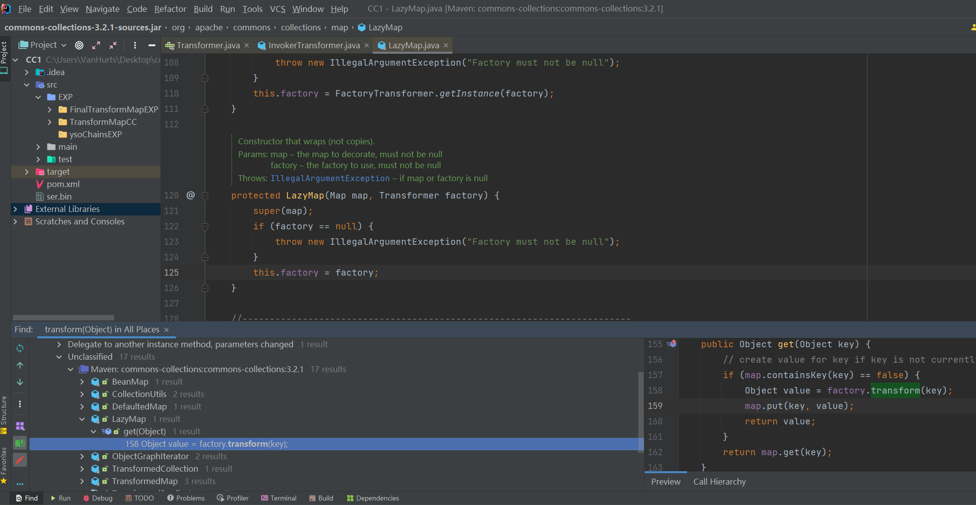This screenshot has height=505, width=976.
Task: Toggle the Preview pane book icon in Find panel
Action: [x=20, y=443]
